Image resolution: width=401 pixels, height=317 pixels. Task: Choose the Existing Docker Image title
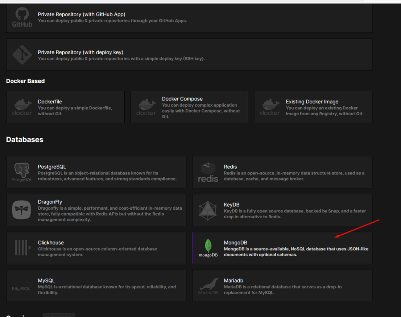[x=312, y=101]
